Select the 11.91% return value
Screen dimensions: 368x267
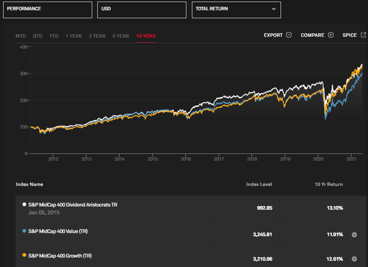[x=335, y=234]
